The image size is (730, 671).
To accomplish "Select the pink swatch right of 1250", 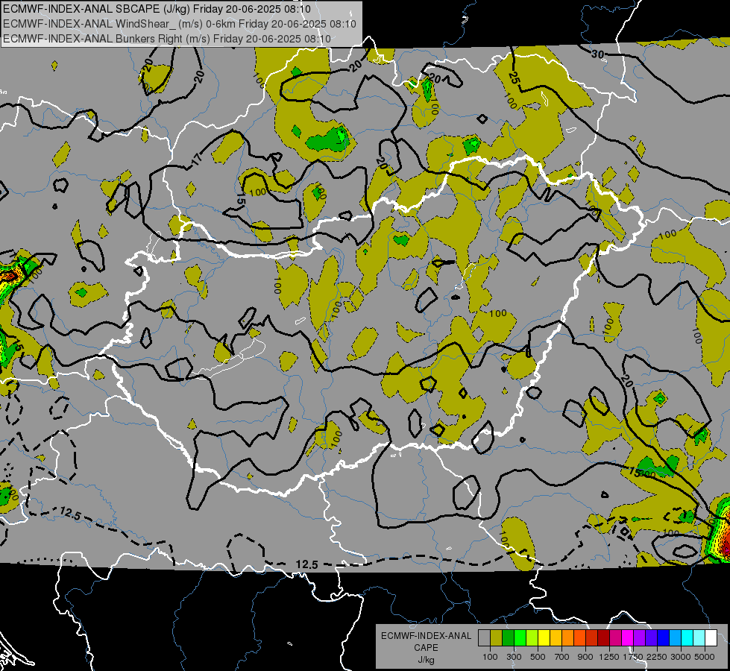I will [615, 638].
